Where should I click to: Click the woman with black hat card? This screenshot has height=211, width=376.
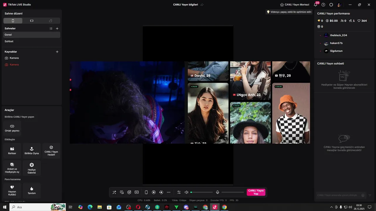coord(250,123)
